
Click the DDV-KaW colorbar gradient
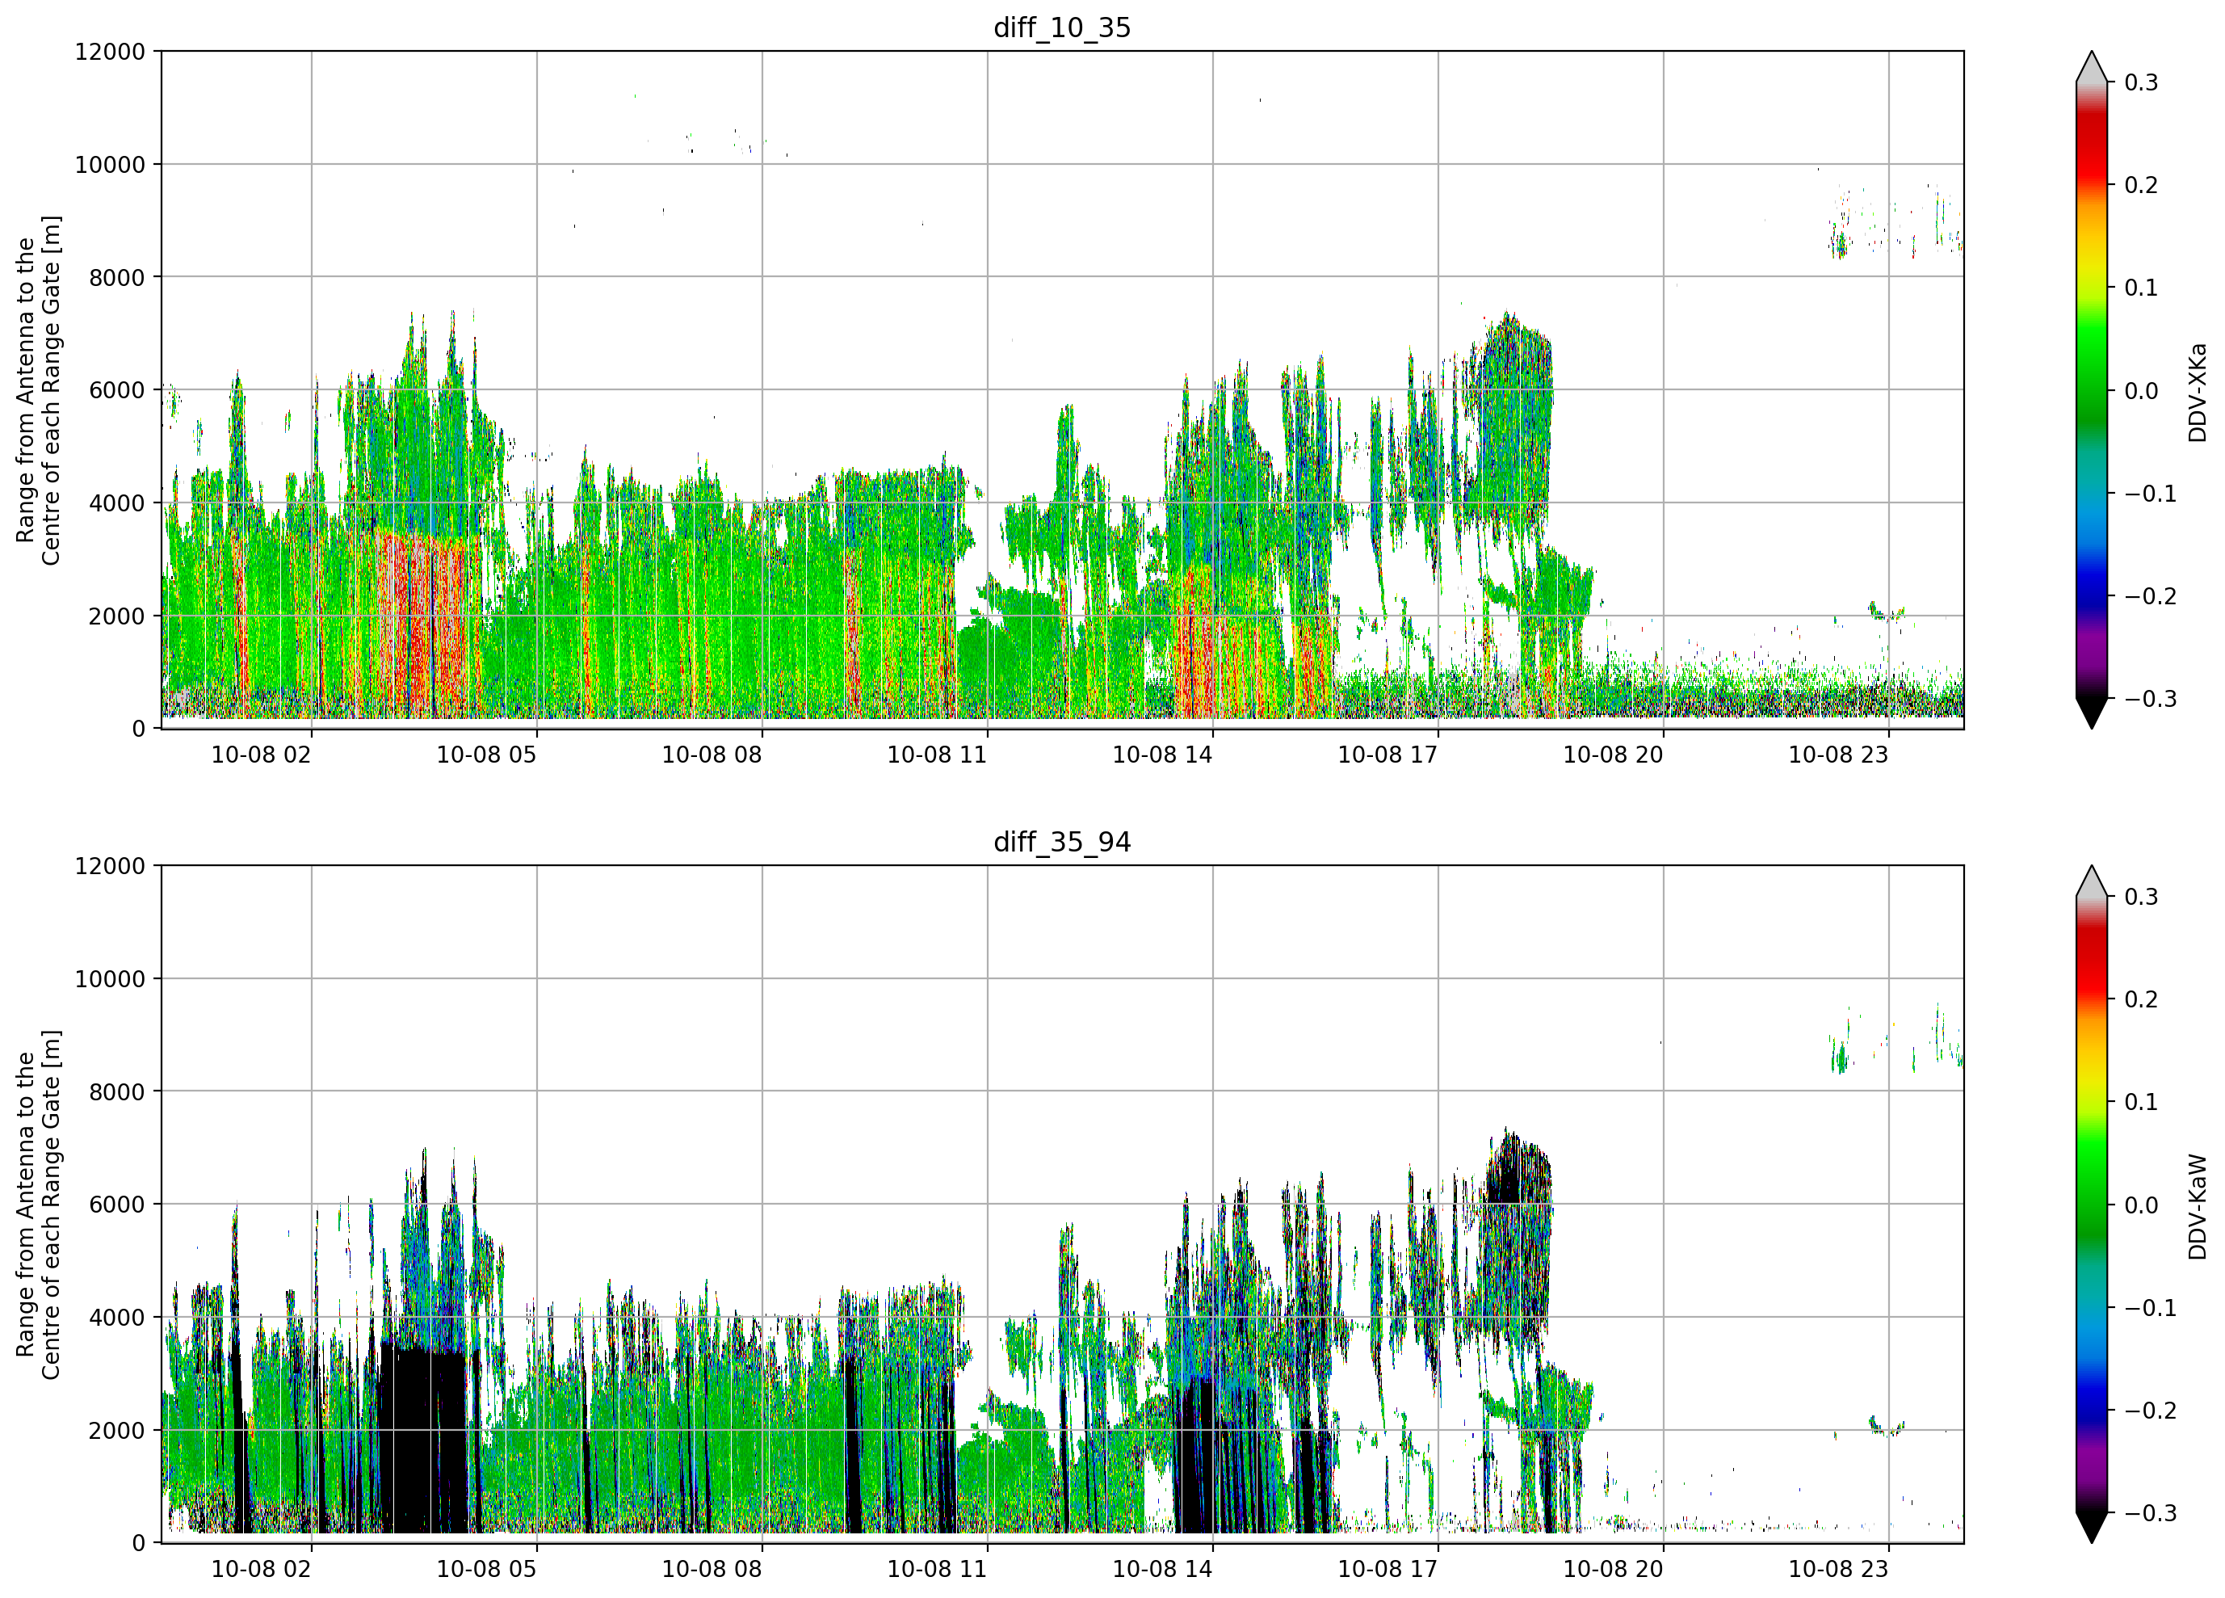2091,1205
